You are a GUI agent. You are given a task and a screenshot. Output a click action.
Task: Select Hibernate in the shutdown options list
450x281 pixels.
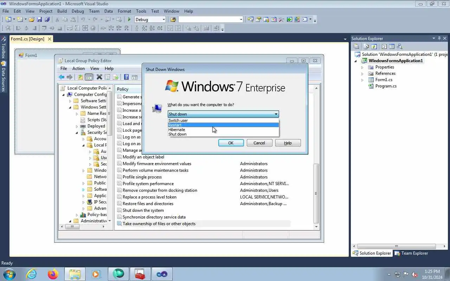pos(223,130)
